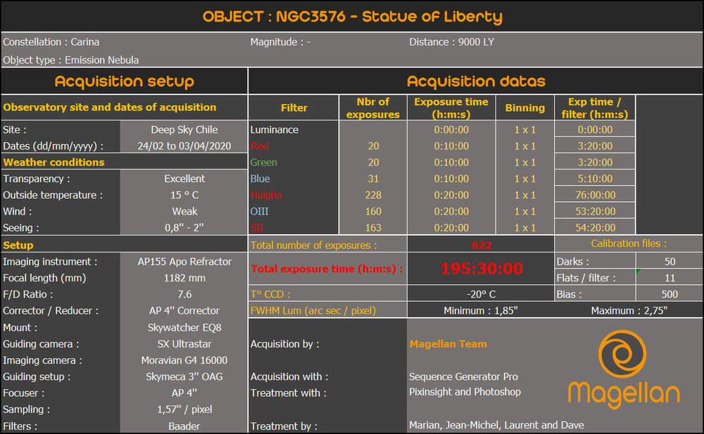Click the NGC3576 Statue of Liberty title bar
Image resolution: width=704 pixels, height=434 pixels.
pos(352,15)
